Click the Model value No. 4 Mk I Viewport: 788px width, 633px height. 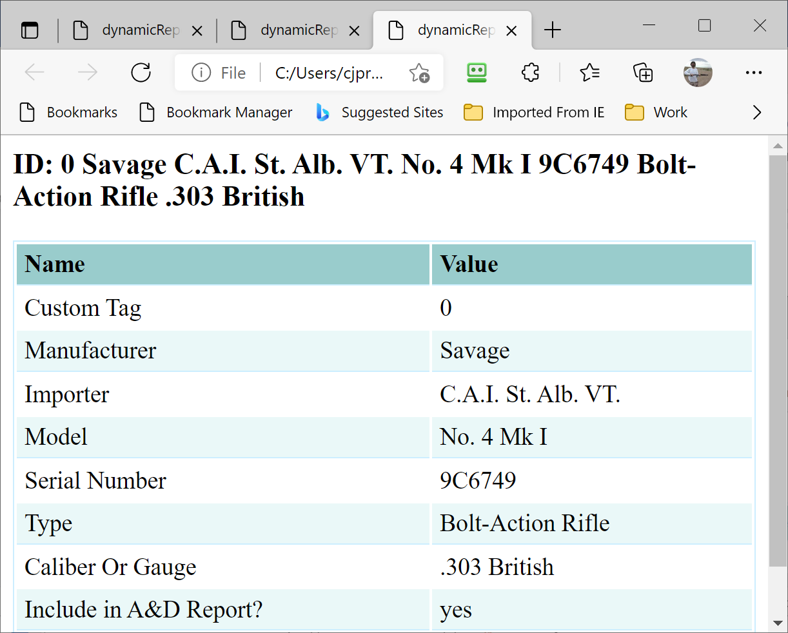coord(493,437)
